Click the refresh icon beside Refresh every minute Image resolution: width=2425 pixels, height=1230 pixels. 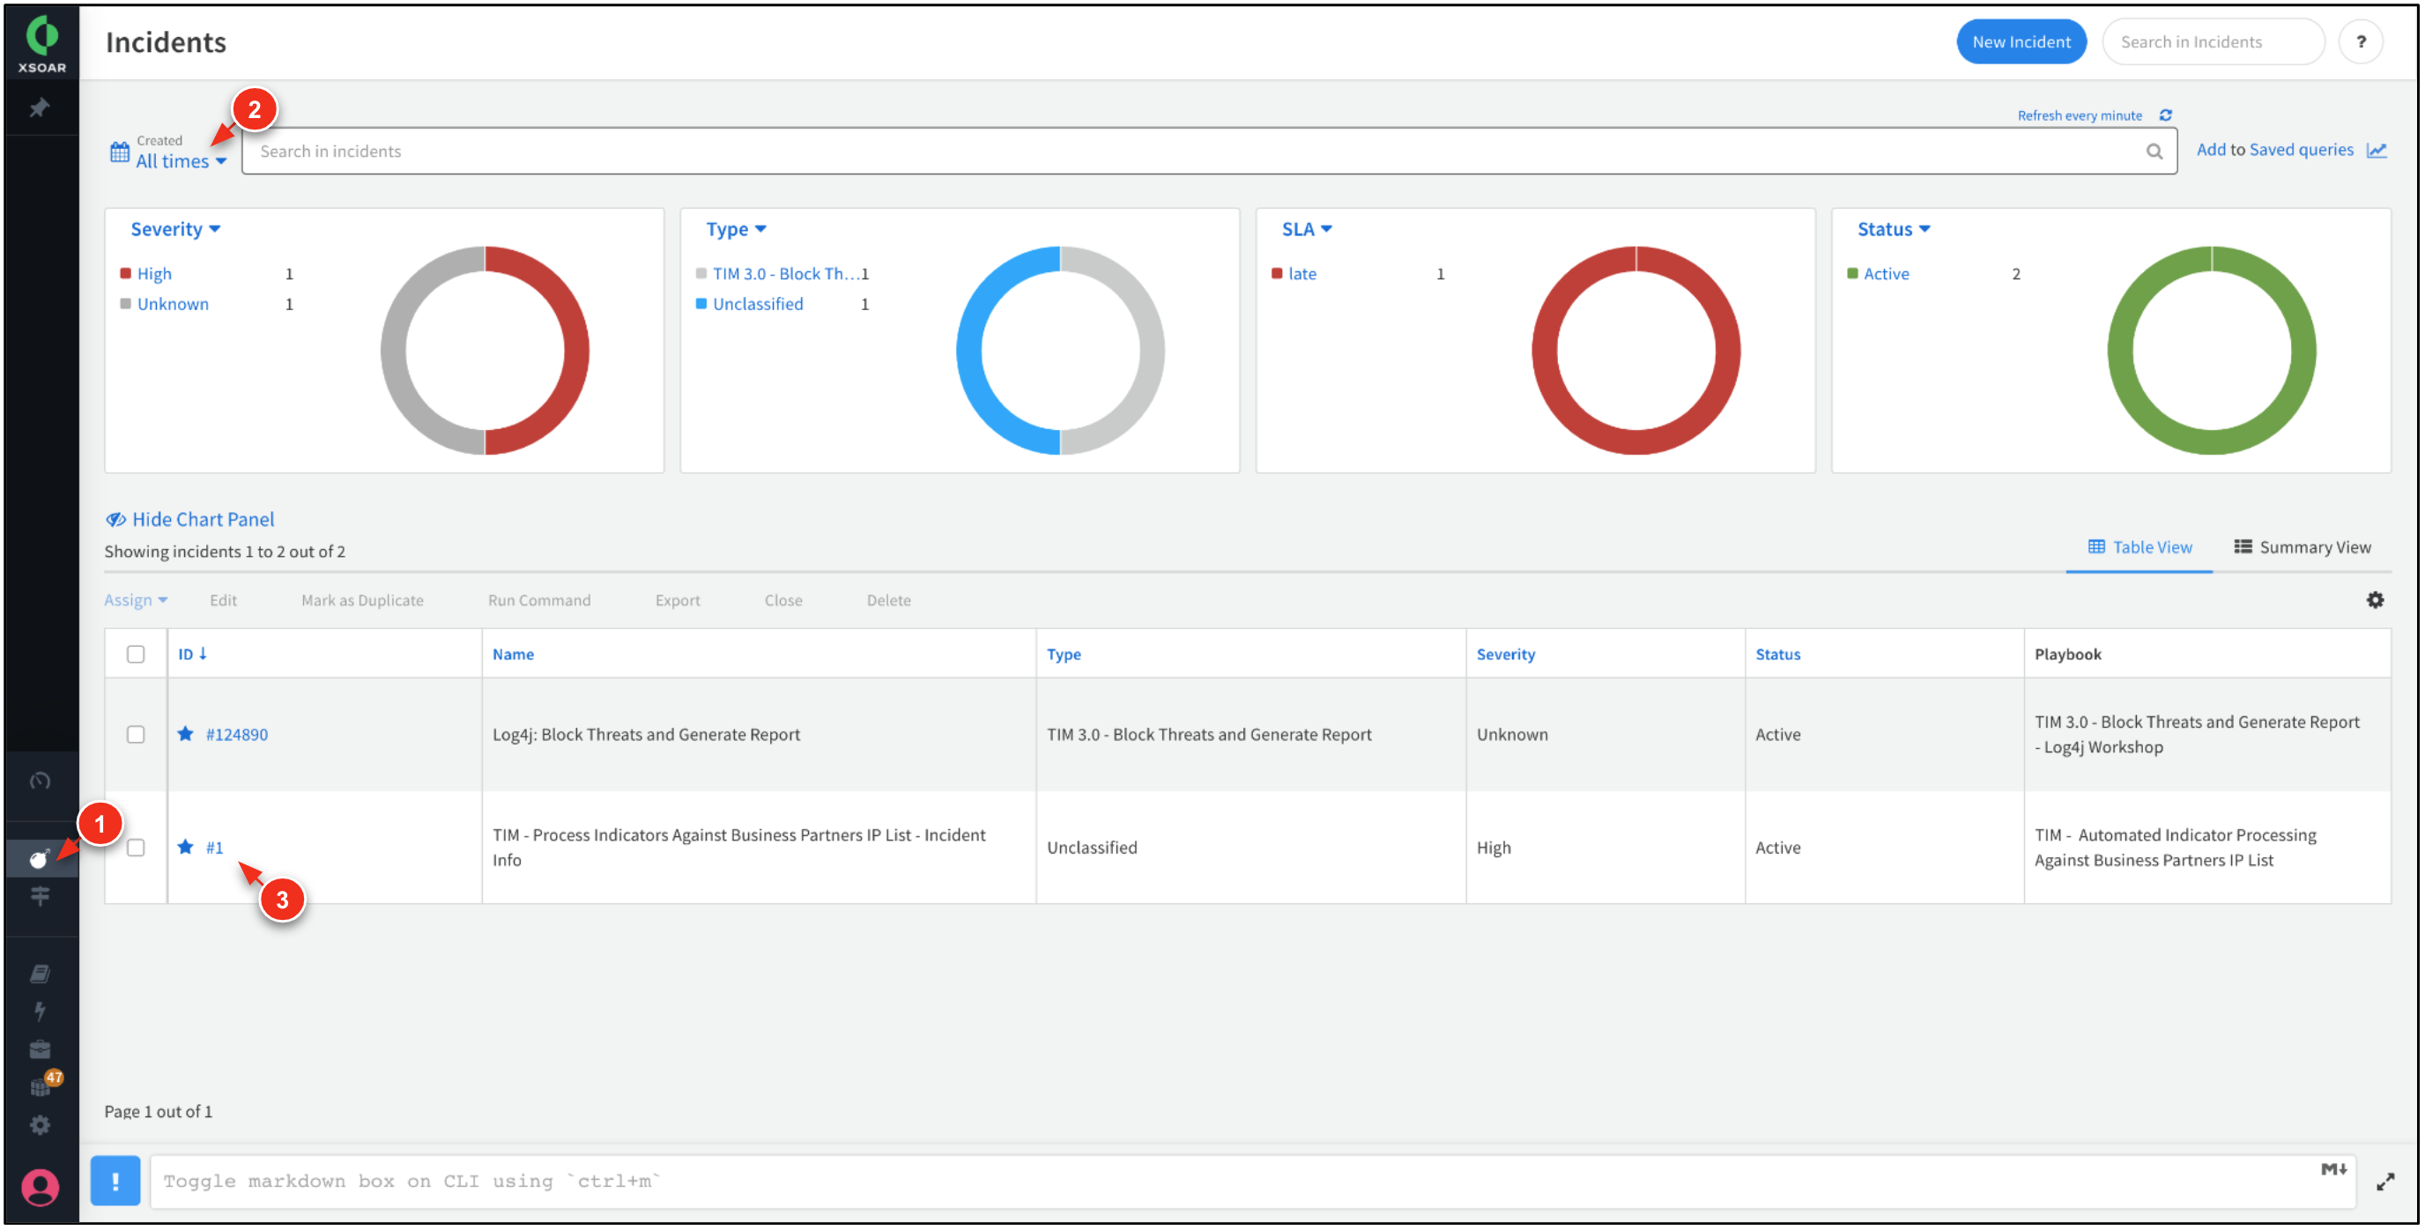pos(2166,115)
